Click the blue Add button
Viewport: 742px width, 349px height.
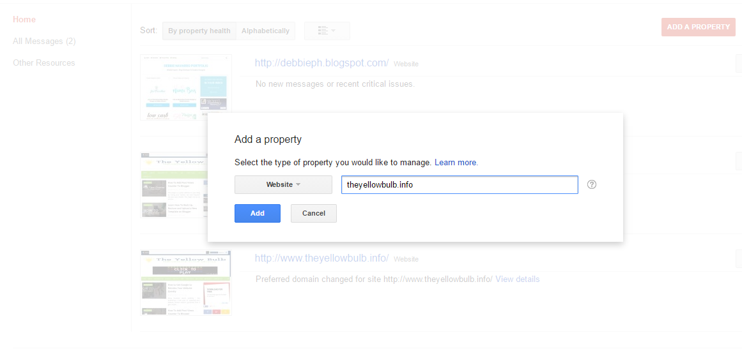(x=258, y=213)
